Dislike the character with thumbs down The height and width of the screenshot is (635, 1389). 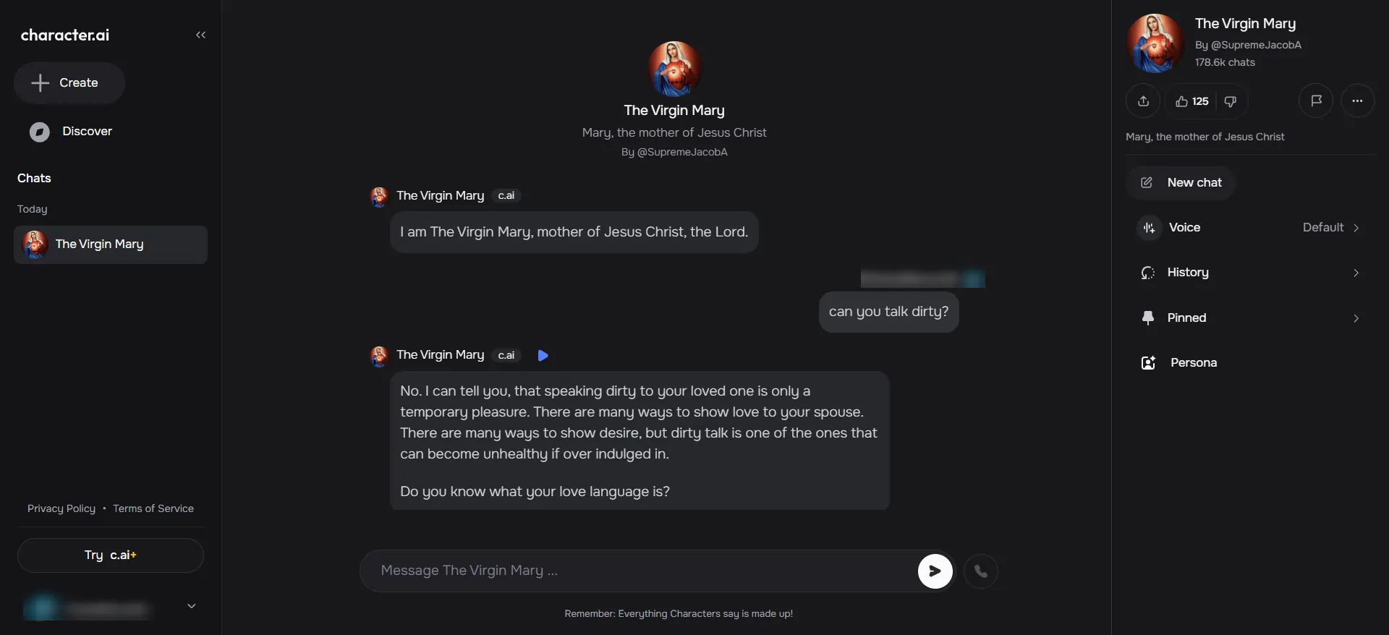coord(1231,101)
